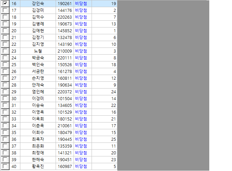Select ID number 190634
232x171 pixels.
(x=65, y=85)
